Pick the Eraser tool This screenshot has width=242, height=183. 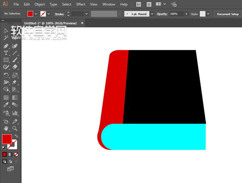(15, 67)
